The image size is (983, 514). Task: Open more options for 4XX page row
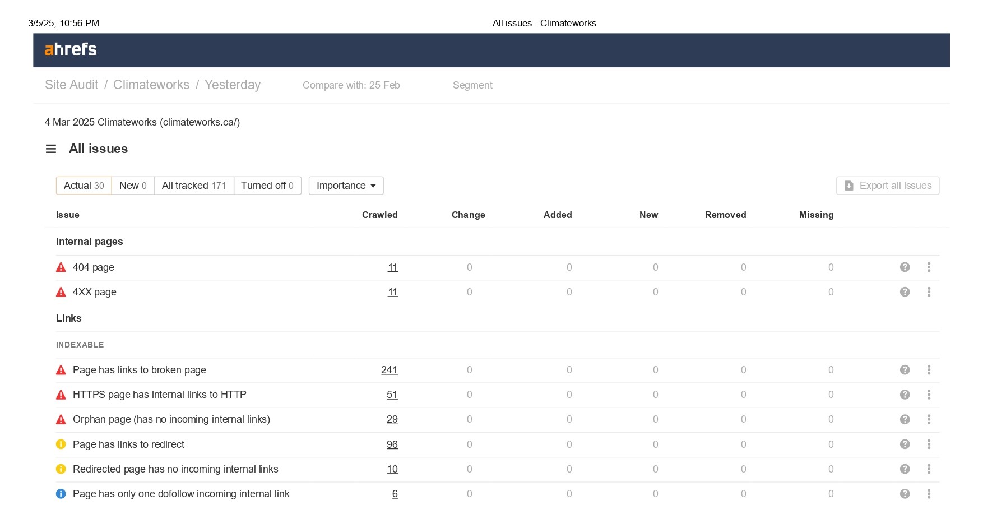(x=929, y=292)
